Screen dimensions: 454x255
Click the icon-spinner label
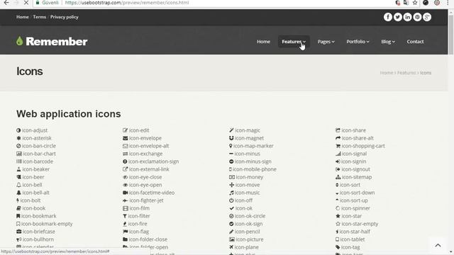(355, 208)
